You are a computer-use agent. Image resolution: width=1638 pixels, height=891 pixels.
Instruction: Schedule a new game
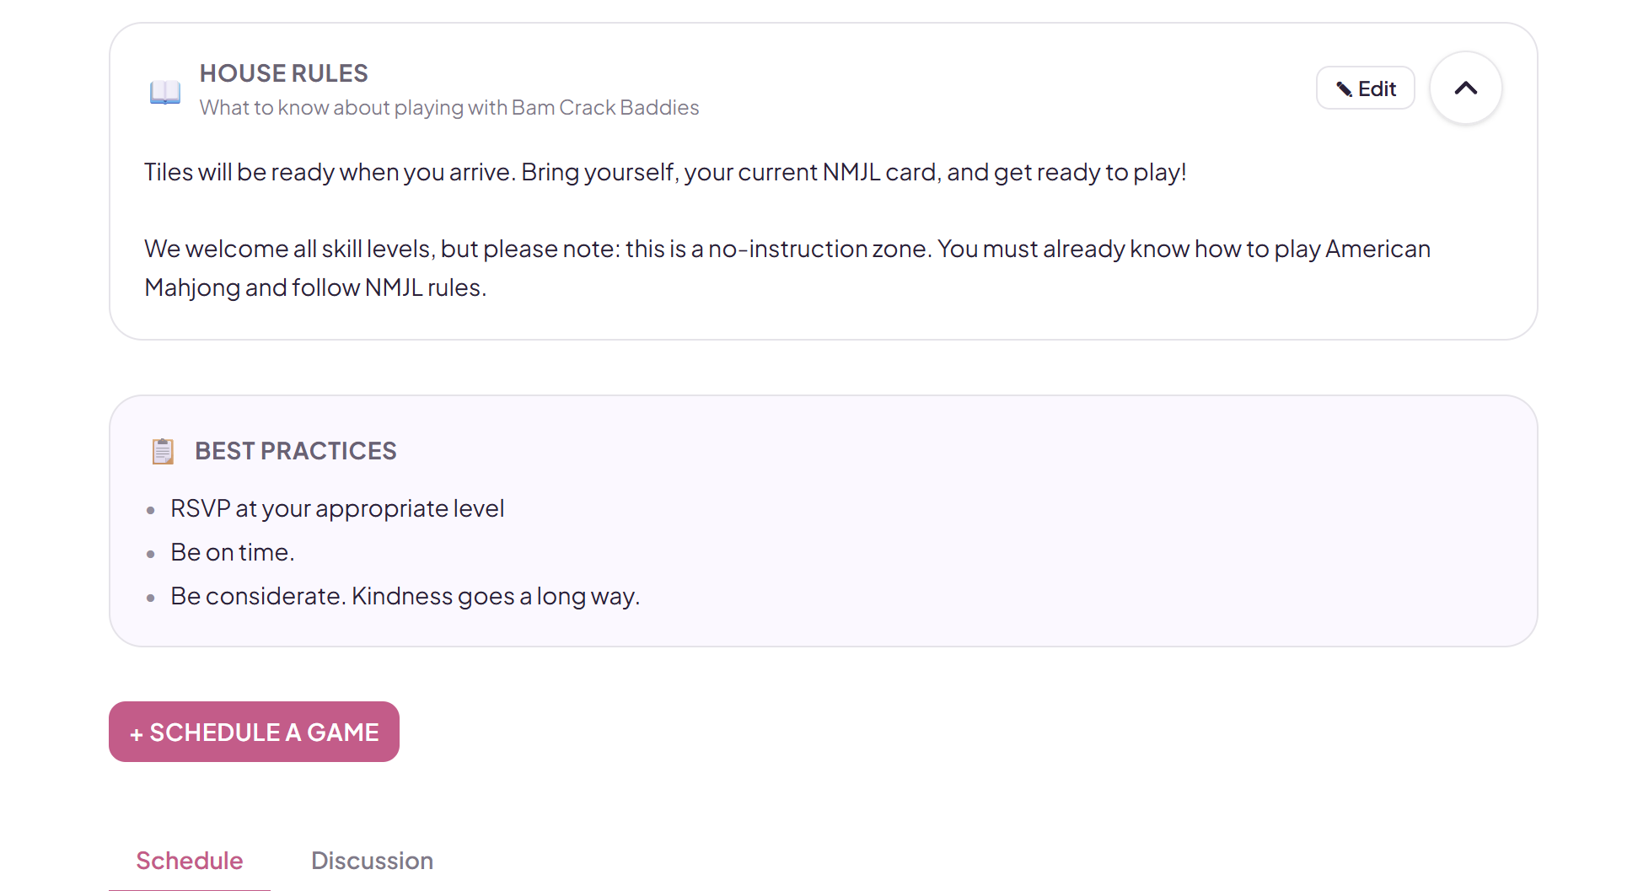(x=254, y=732)
